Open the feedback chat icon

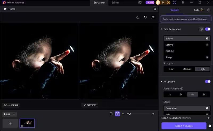[x=140, y=3]
